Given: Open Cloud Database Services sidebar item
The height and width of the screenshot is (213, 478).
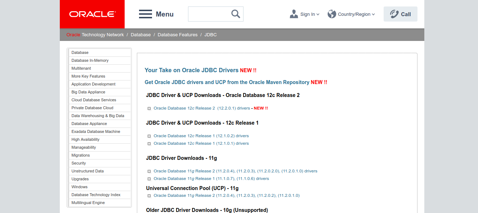Looking at the screenshot, I should click(100, 100).
